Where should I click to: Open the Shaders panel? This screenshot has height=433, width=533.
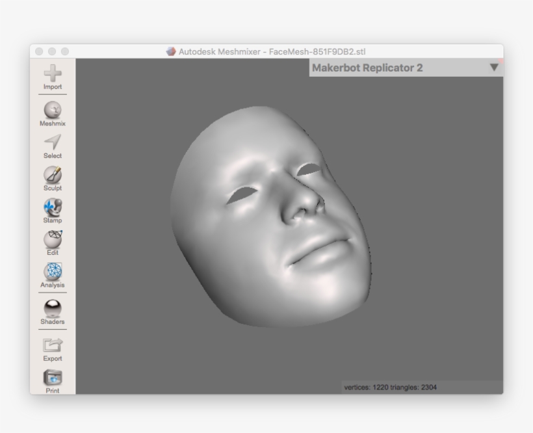pos(52,308)
